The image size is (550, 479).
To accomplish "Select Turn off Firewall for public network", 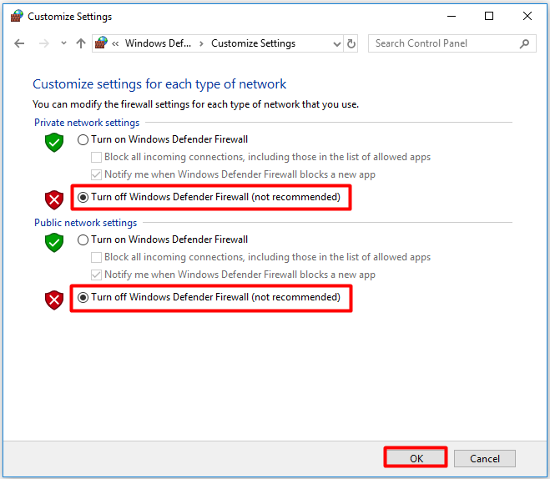I will coord(83,297).
